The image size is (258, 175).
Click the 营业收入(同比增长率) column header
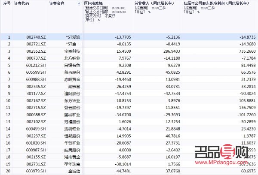[x=154, y=3]
